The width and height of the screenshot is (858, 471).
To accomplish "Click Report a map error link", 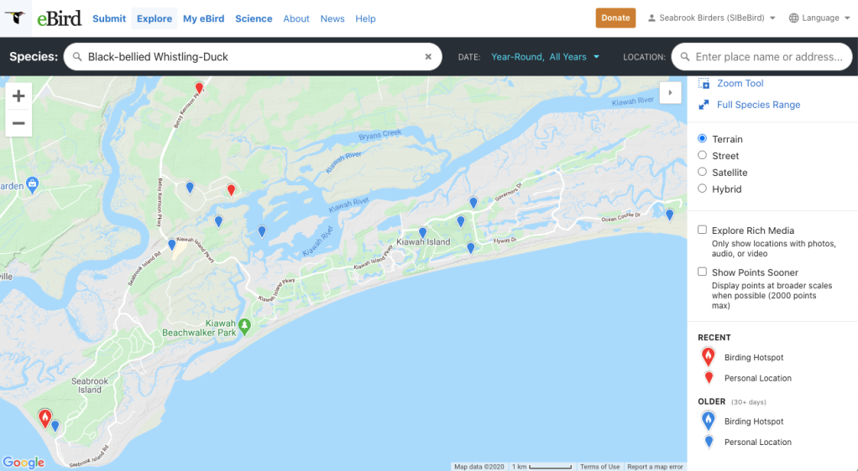I will (x=655, y=467).
